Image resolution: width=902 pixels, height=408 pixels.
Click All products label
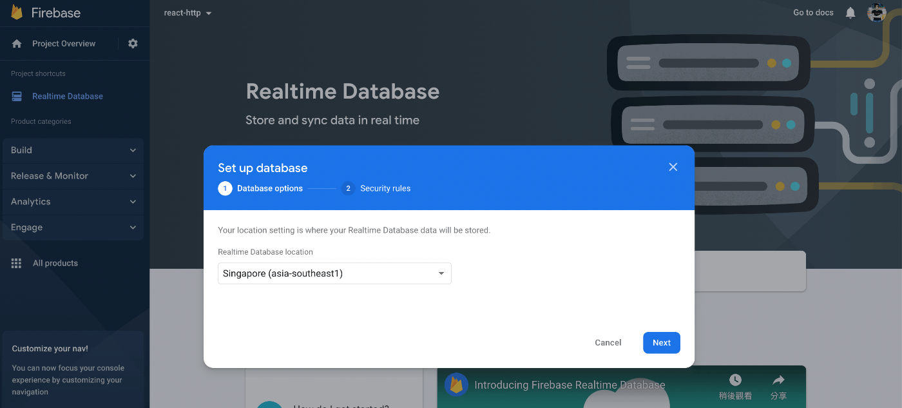pyautogui.click(x=55, y=263)
